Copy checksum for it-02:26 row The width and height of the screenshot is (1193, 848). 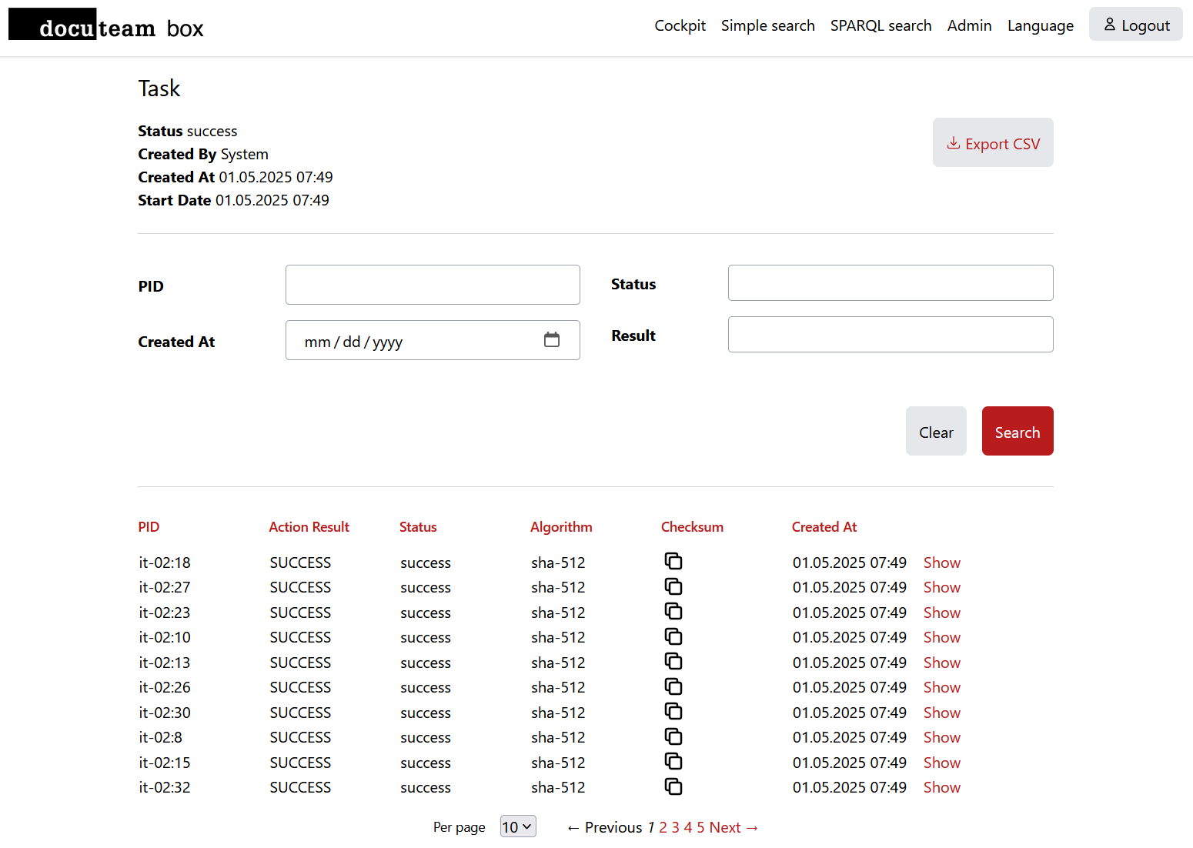[x=673, y=686]
